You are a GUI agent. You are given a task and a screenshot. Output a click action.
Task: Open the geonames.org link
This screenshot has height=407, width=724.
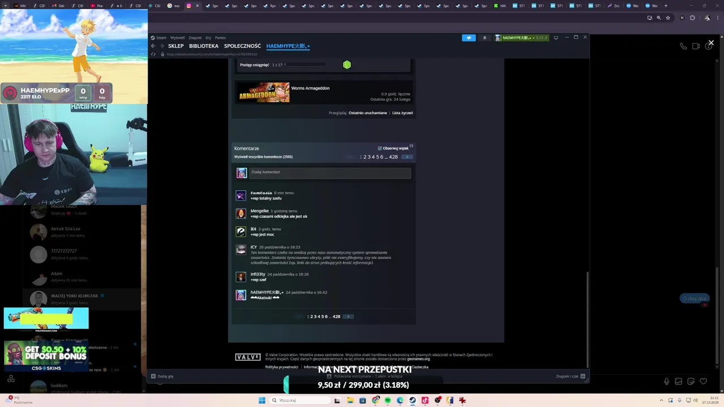[419, 359]
